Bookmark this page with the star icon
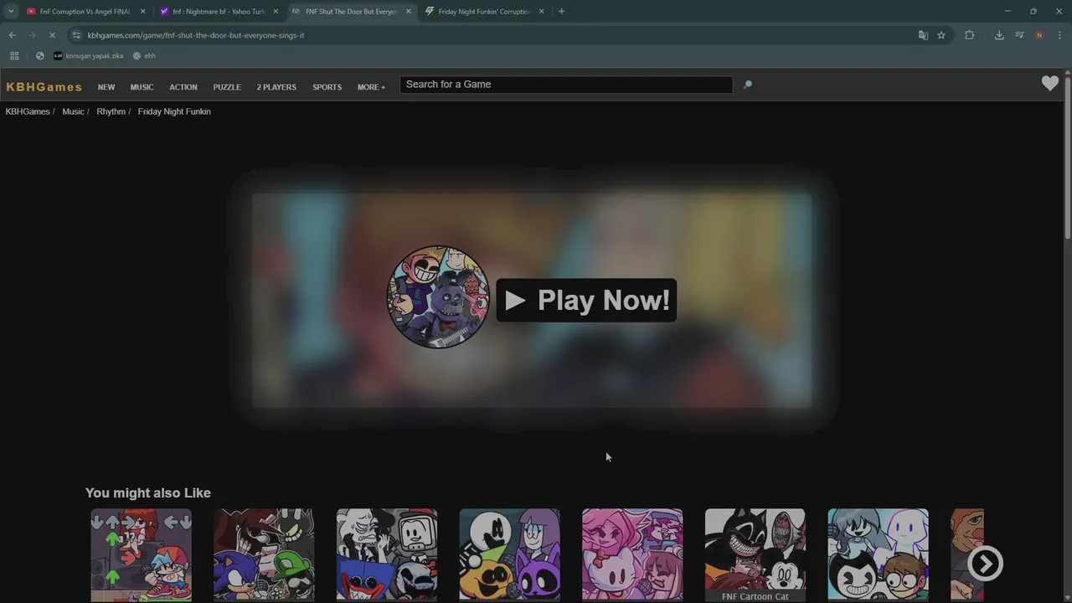Image resolution: width=1072 pixels, height=603 pixels. click(x=941, y=35)
